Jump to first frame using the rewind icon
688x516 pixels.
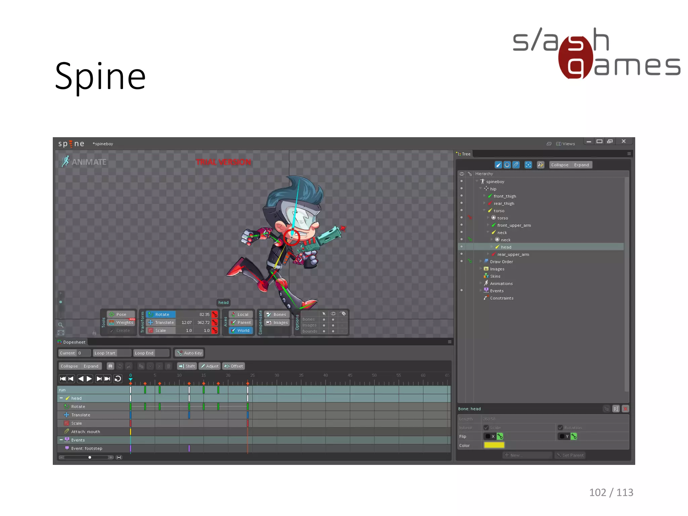(x=63, y=379)
